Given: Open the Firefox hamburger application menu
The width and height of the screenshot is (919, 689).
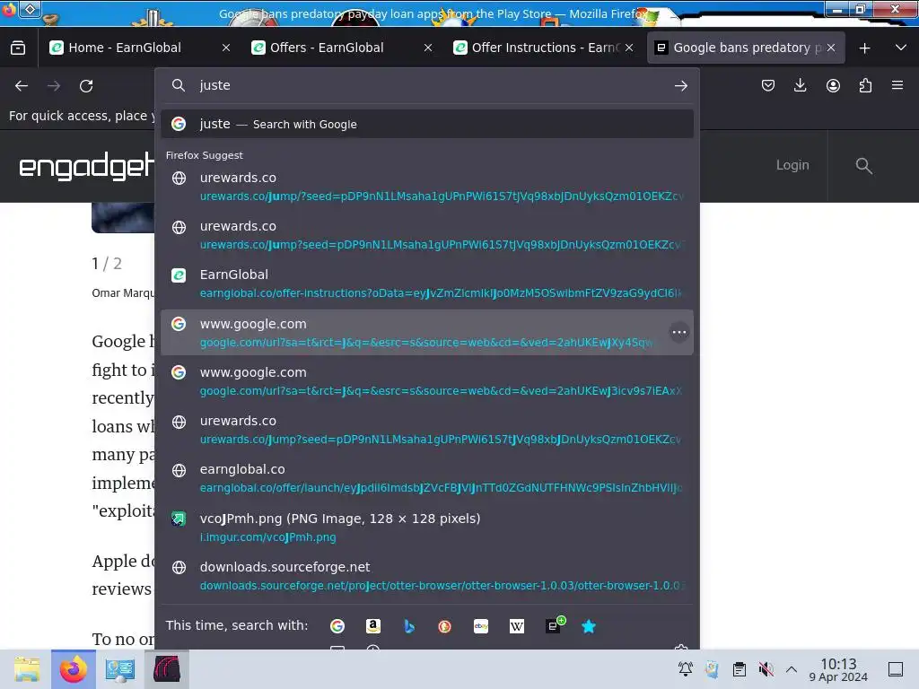Looking at the screenshot, I should [x=897, y=85].
